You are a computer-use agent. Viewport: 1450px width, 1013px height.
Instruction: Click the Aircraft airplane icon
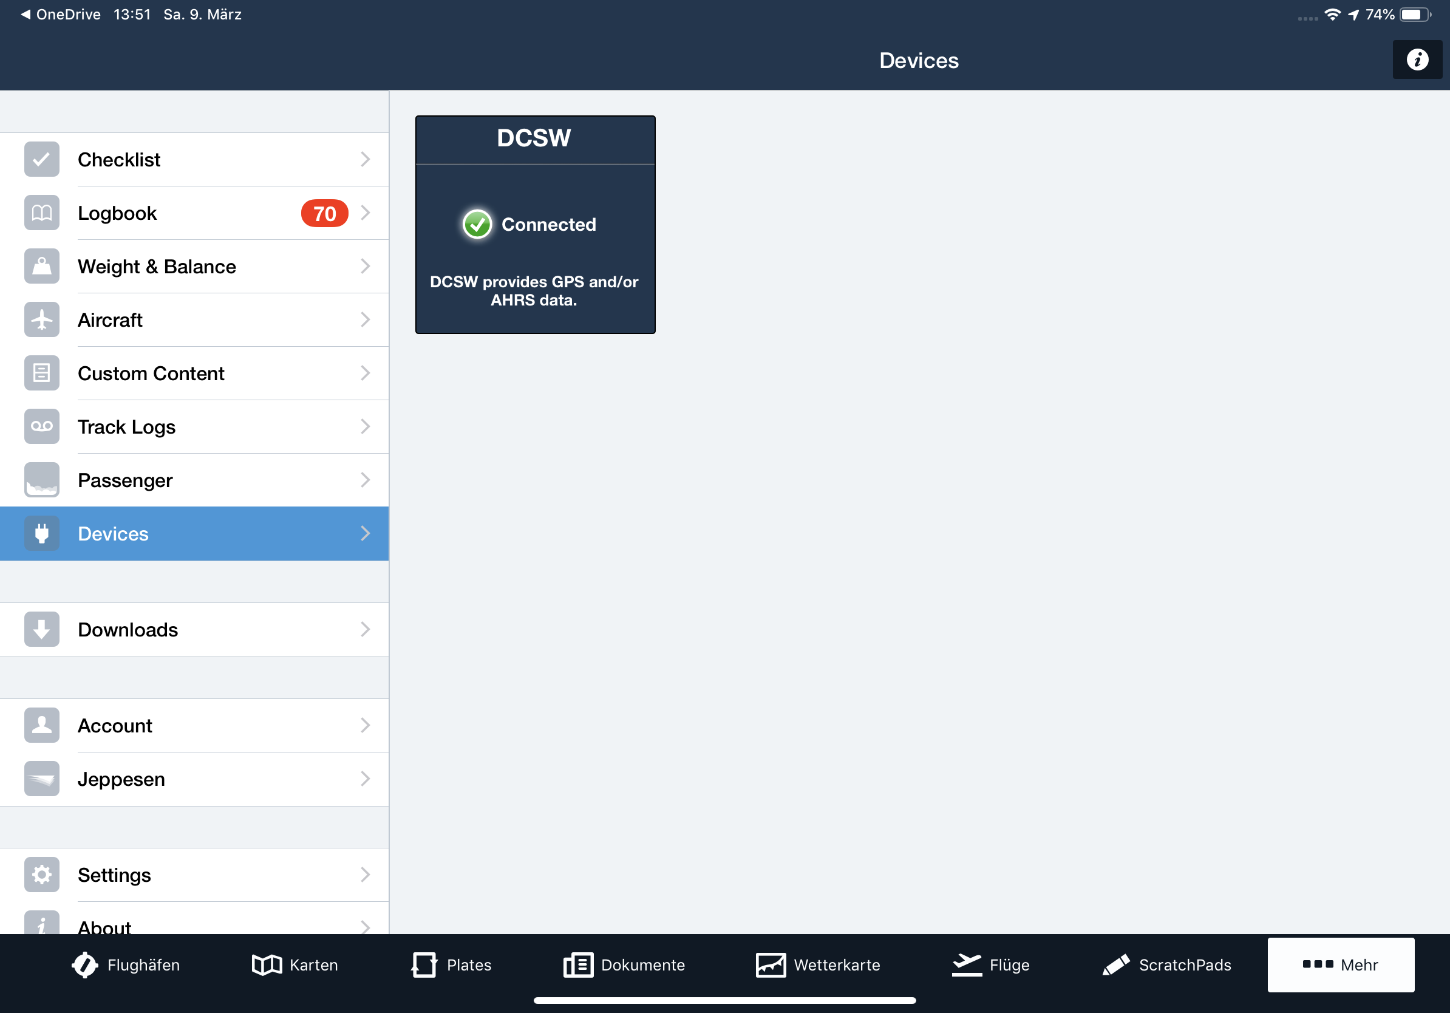click(42, 319)
